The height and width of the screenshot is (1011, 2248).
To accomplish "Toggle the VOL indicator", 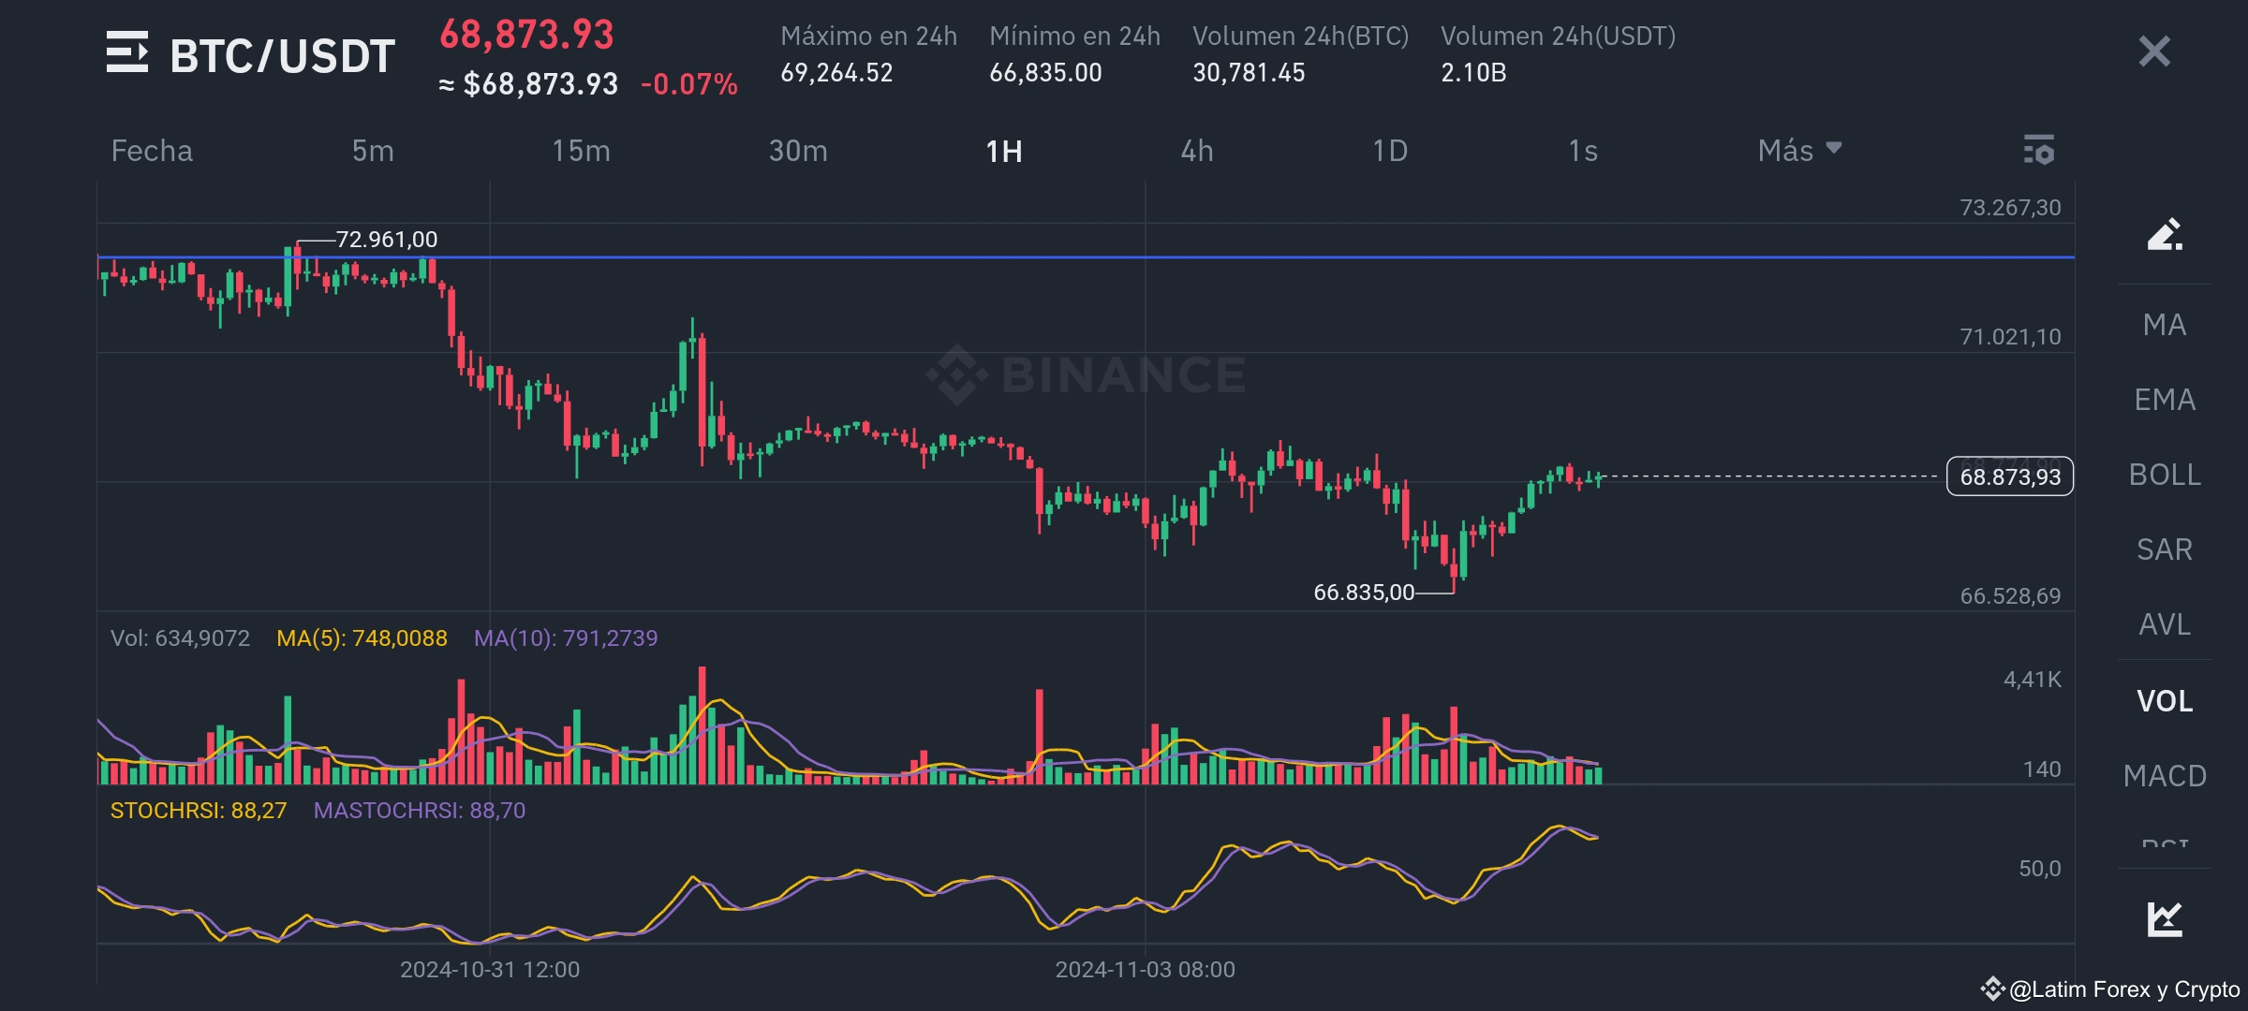I will pyautogui.click(x=2165, y=701).
